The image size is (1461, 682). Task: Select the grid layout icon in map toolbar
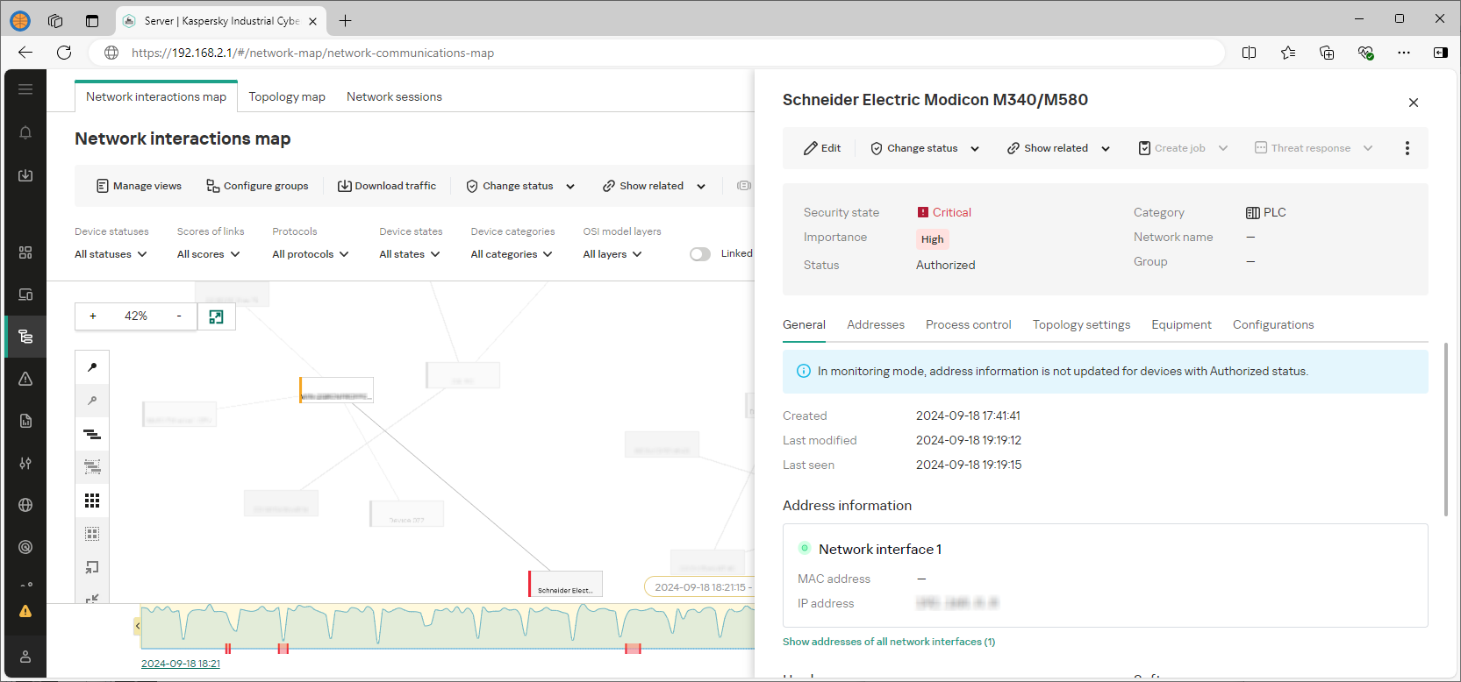92,501
